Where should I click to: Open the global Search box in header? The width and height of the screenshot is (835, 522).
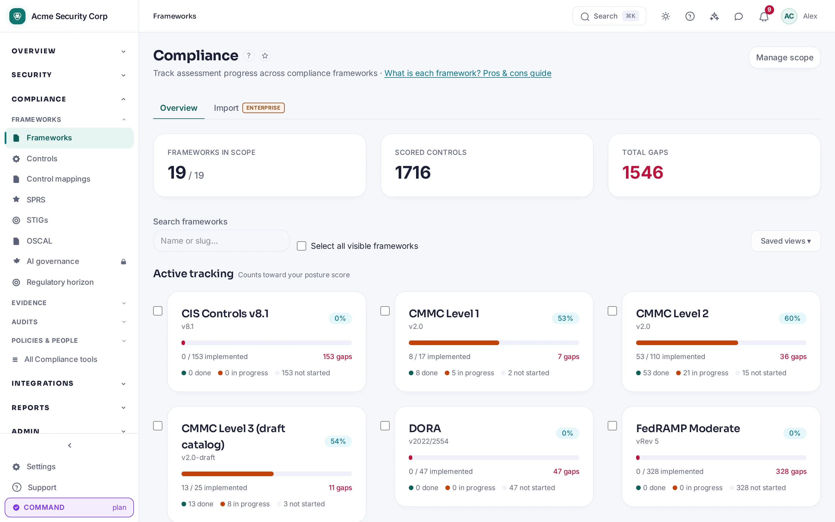coord(609,16)
